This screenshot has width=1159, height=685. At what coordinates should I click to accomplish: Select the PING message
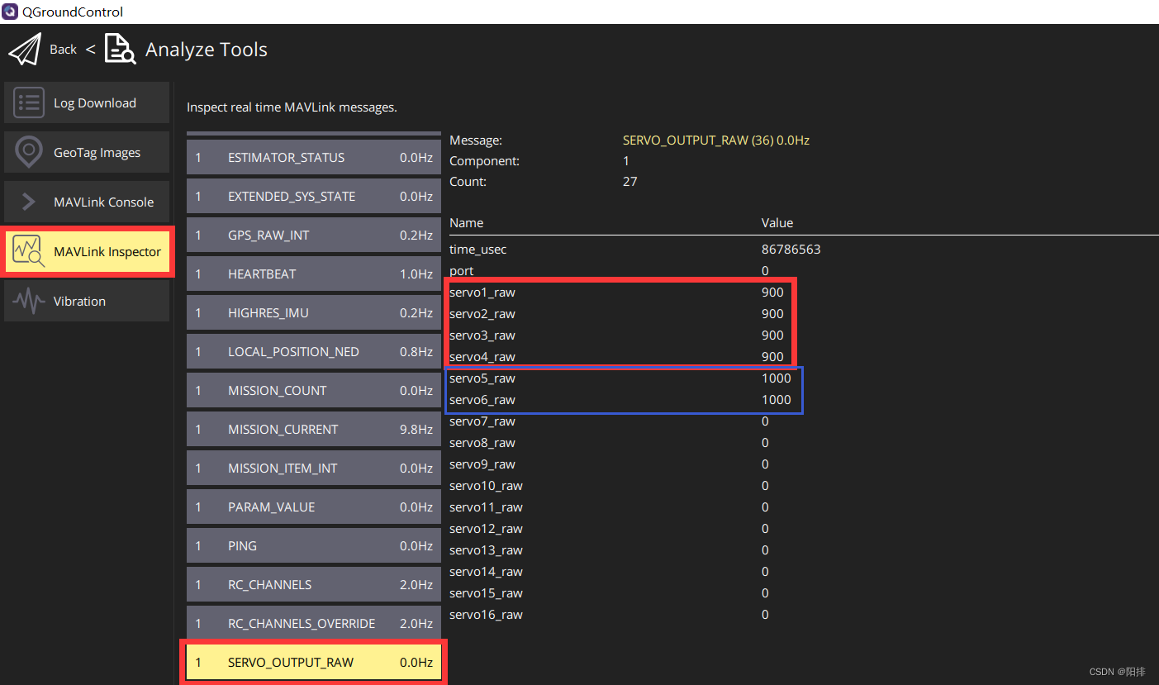(314, 546)
